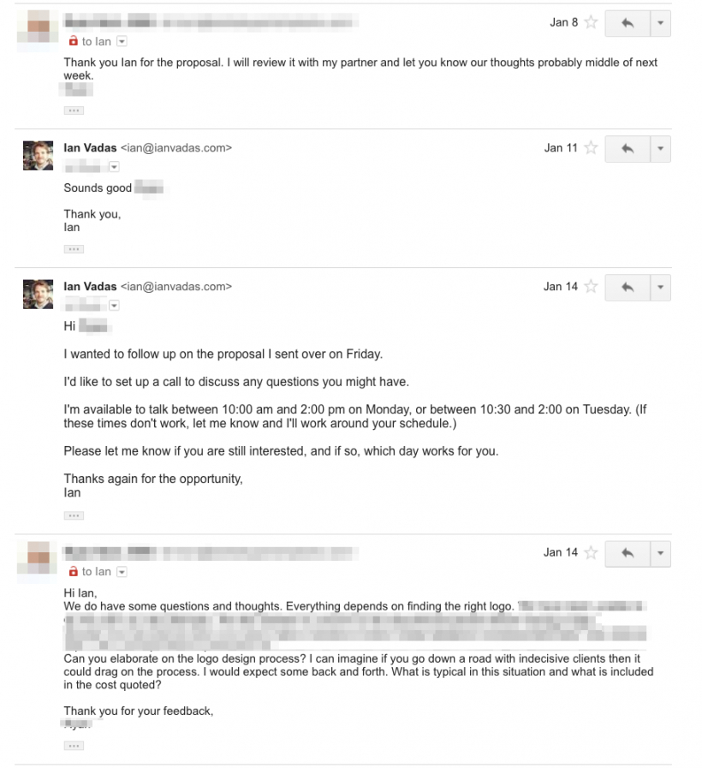
Task: Open reply options dropdown on Ian's Jan 14 message
Action: coord(659,287)
